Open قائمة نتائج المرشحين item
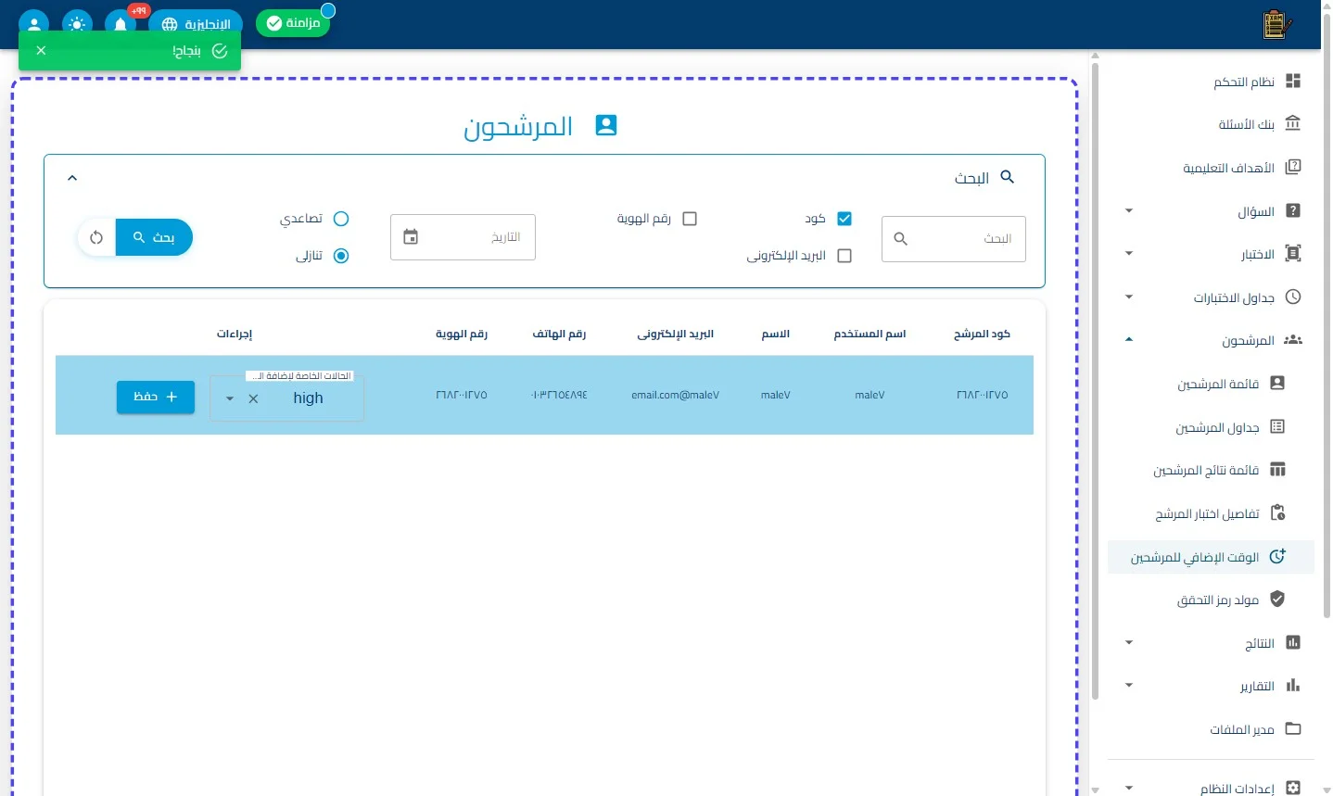1333x796 pixels. point(1211,470)
